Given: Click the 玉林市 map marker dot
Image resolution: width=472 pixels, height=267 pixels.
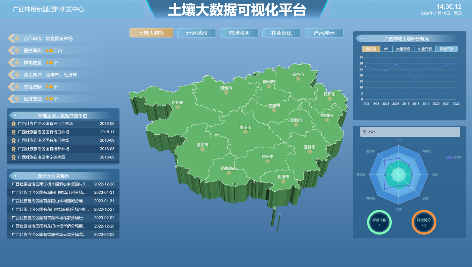Looking at the screenshot, I should click(310, 151).
